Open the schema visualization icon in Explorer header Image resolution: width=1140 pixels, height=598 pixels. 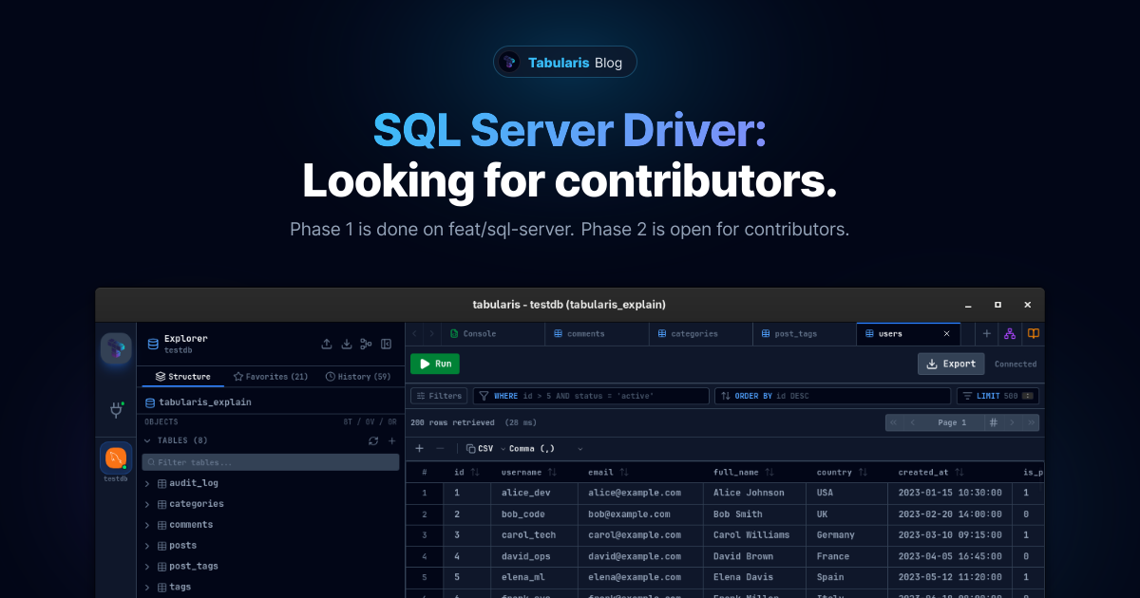click(x=367, y=344)
